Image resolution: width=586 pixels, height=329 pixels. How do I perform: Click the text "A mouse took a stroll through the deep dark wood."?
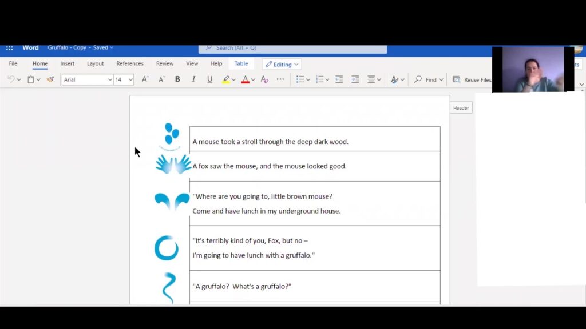tap(270, 142)
